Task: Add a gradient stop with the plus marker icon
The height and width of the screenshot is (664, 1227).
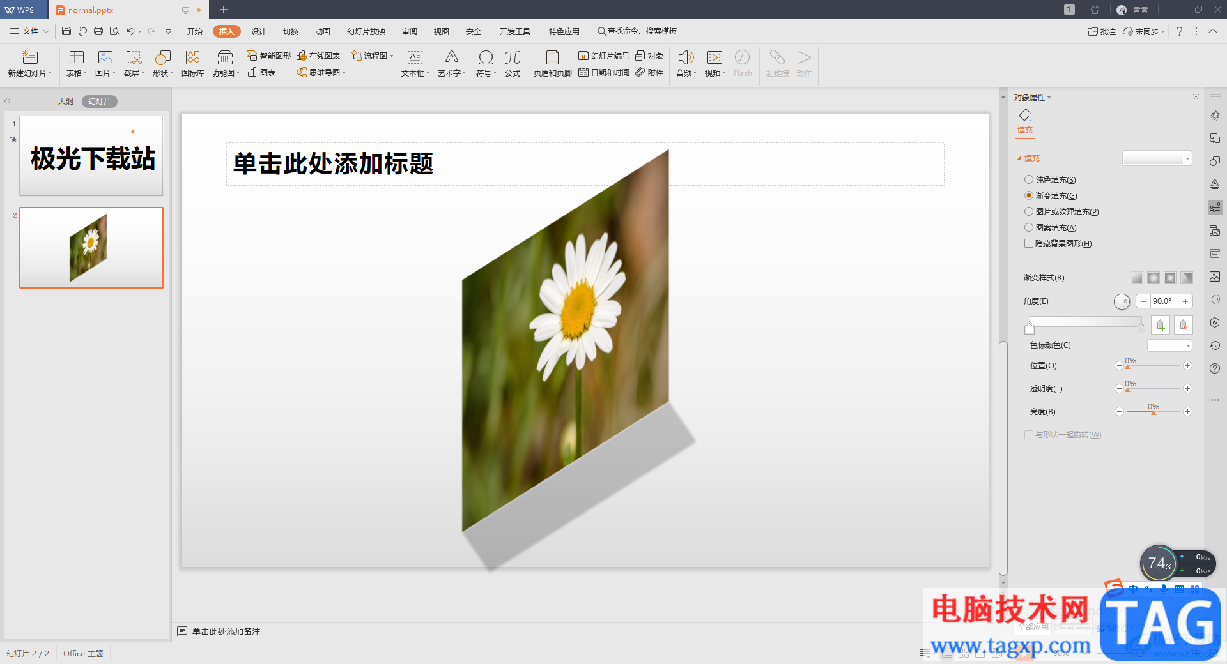Action: pos(1161,325)
